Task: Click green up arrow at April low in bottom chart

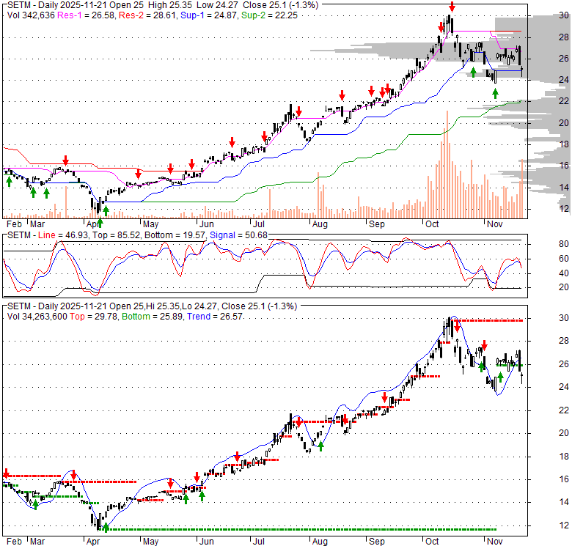Action: tap(106, 527)
